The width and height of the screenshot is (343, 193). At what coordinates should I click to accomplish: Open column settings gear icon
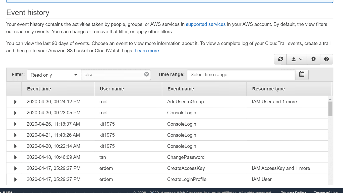click(x=314, y=59)
